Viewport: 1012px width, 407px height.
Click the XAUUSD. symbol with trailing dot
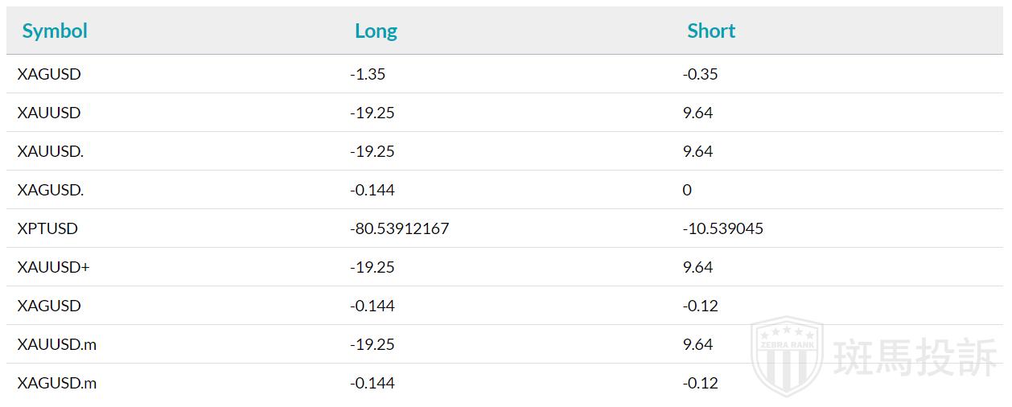[x=50, y=151]
